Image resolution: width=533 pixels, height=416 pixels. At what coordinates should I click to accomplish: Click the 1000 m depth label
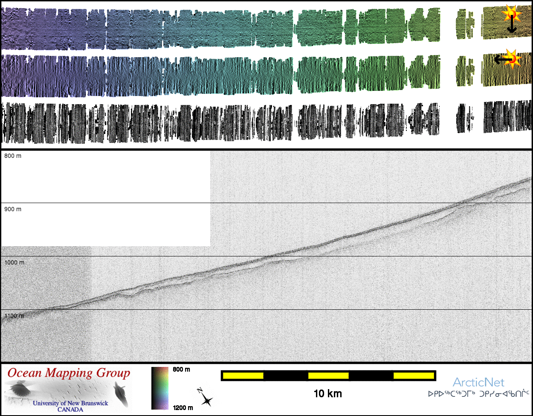click(x=14, y=262)
